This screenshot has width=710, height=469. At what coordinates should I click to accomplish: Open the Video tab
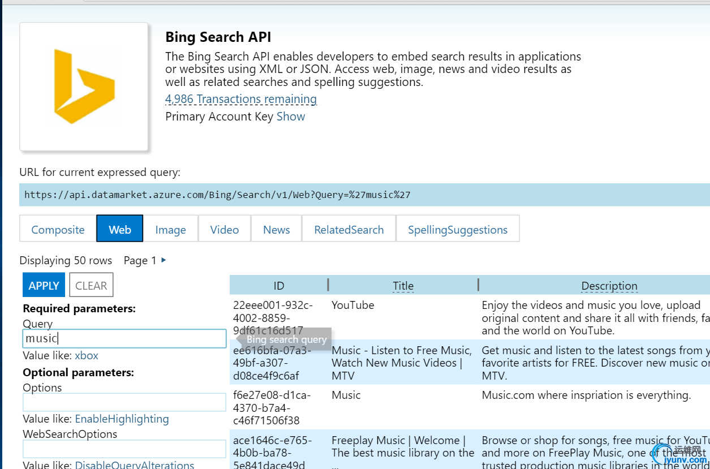[x=225, y=229]
